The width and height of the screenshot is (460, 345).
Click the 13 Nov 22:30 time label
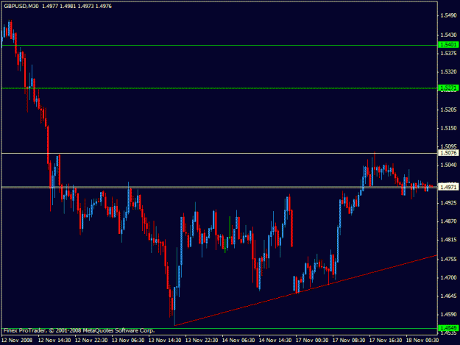coord(202,340)
